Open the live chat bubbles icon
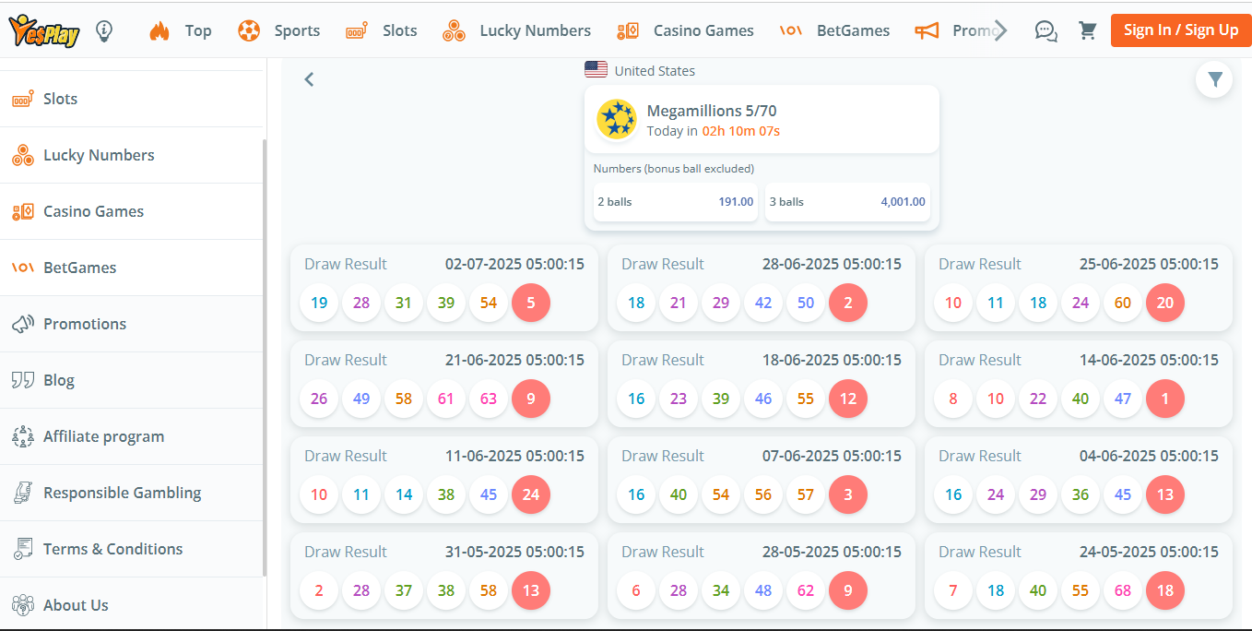1252x631 pixels. click(x=1045, y=31)
